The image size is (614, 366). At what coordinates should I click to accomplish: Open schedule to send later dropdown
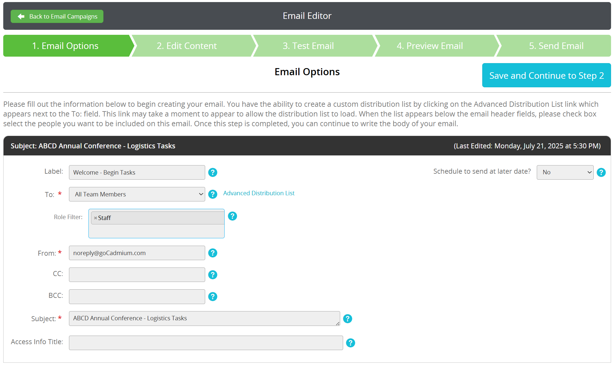[565, 172]
